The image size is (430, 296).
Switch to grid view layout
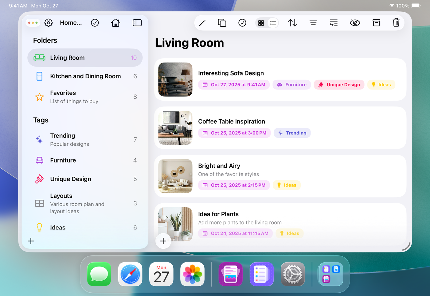click(x=261, y=23)
